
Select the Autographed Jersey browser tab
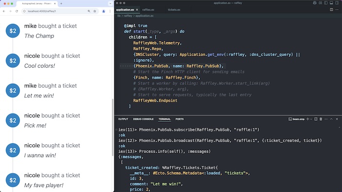37,3
